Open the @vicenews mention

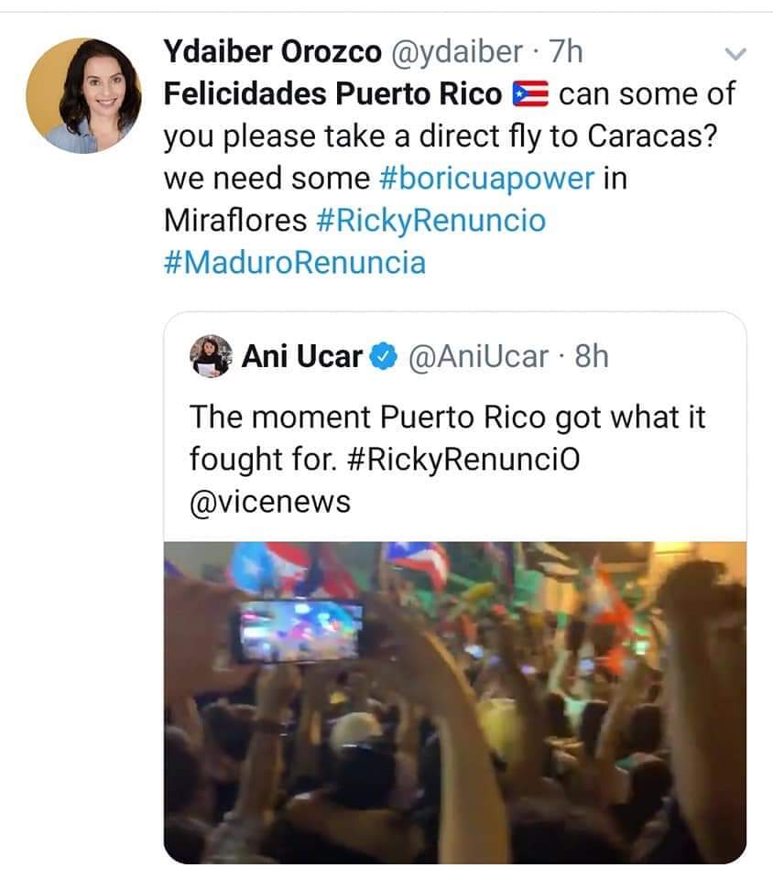[270, 501]
